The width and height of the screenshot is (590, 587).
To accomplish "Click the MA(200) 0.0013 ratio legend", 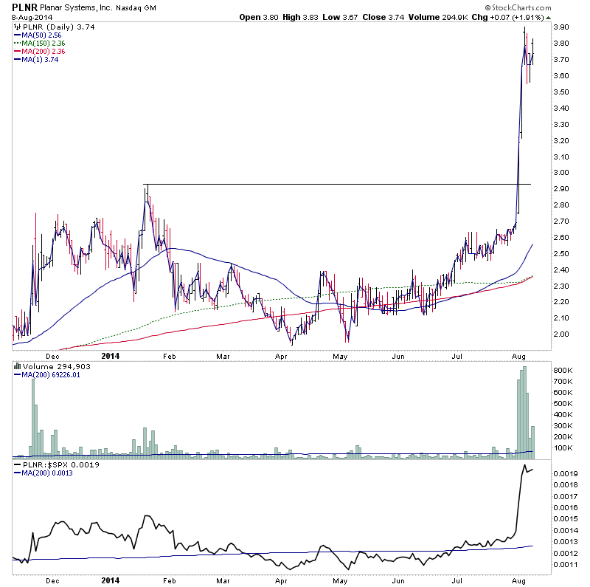I will [x=43, y=473].
